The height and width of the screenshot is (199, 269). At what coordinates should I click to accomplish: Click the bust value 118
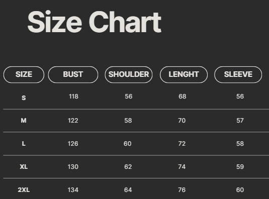click(x=73, y=96)
